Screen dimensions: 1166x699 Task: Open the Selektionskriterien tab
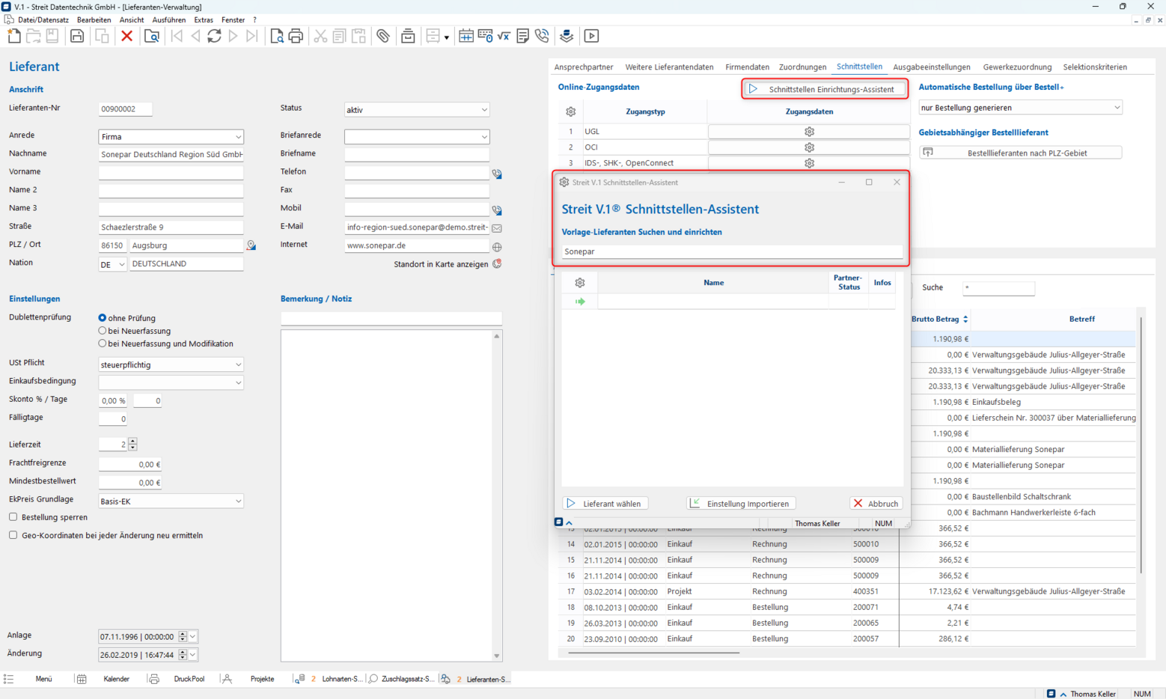(x=1095, y=67)
